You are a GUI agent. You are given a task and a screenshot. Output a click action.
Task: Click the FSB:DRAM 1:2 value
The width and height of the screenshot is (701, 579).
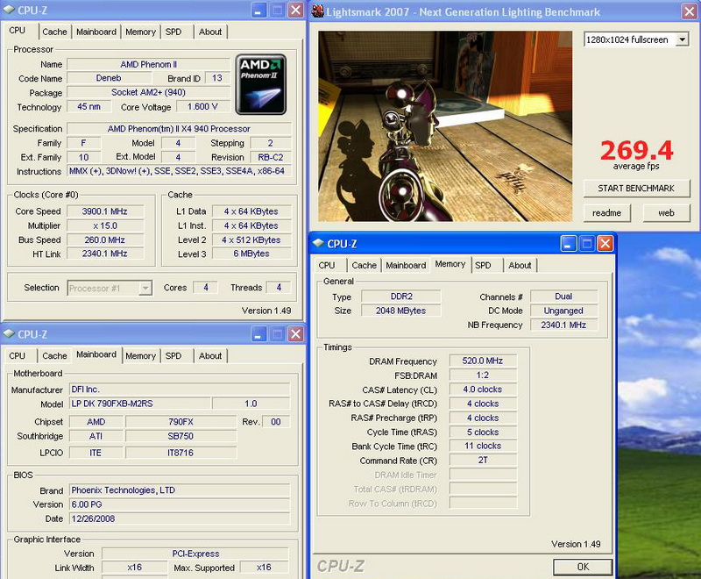click(x=483, y=375)
